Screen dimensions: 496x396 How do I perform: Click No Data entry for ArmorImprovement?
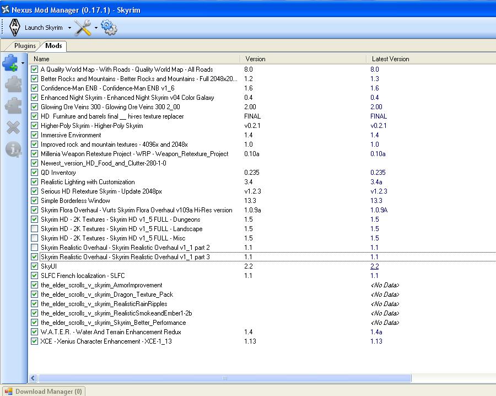(385, 285)
